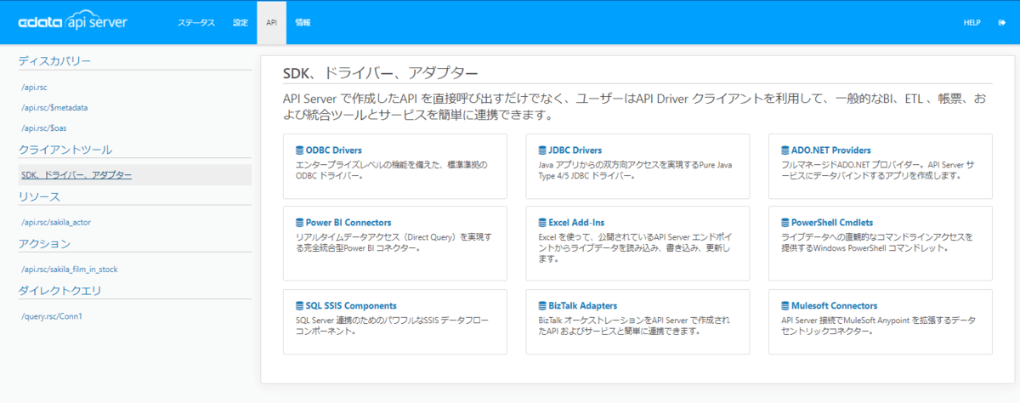
Task: Click the database icon beside SQL SSIS Components
Action: point(299,306)
